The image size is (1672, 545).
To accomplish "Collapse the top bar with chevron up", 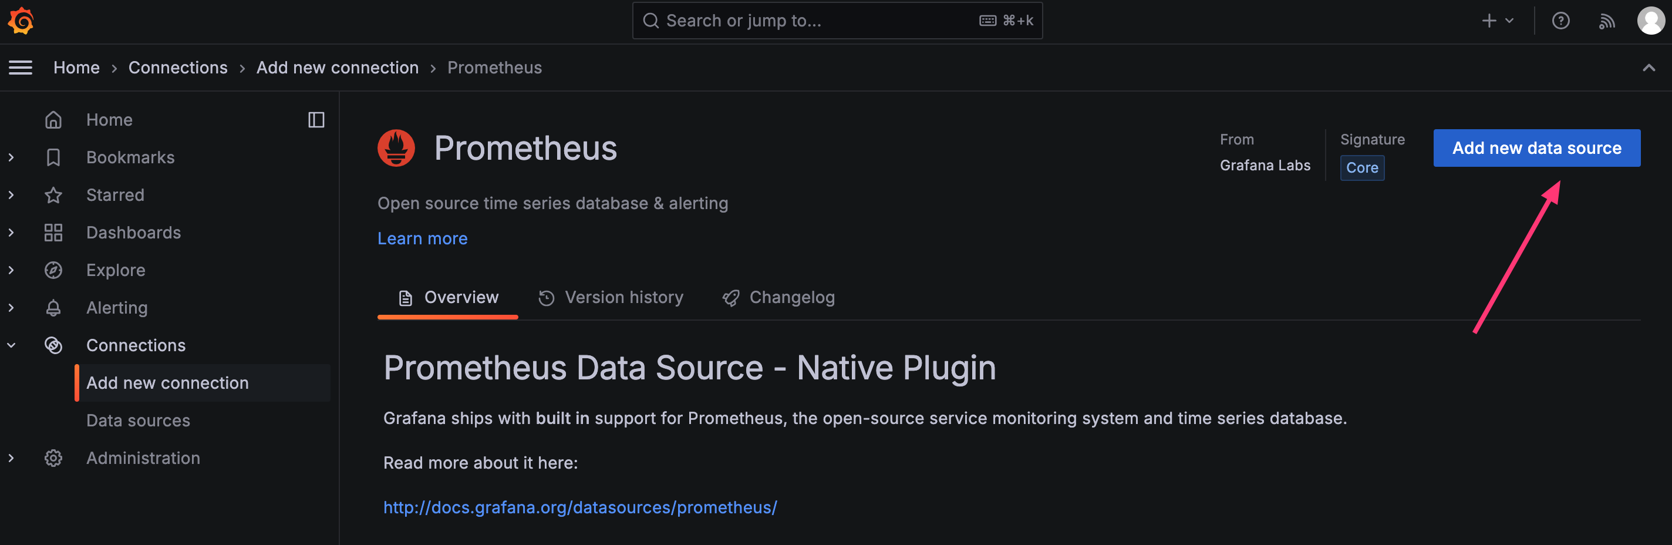I will [x=1649, y=68].
